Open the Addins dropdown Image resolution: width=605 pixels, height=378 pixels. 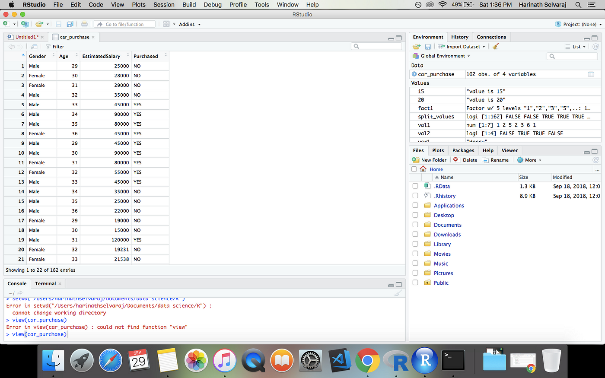click(190, 25)
